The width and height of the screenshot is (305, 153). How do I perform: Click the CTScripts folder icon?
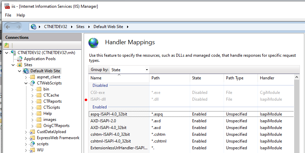tap(39, 107)
